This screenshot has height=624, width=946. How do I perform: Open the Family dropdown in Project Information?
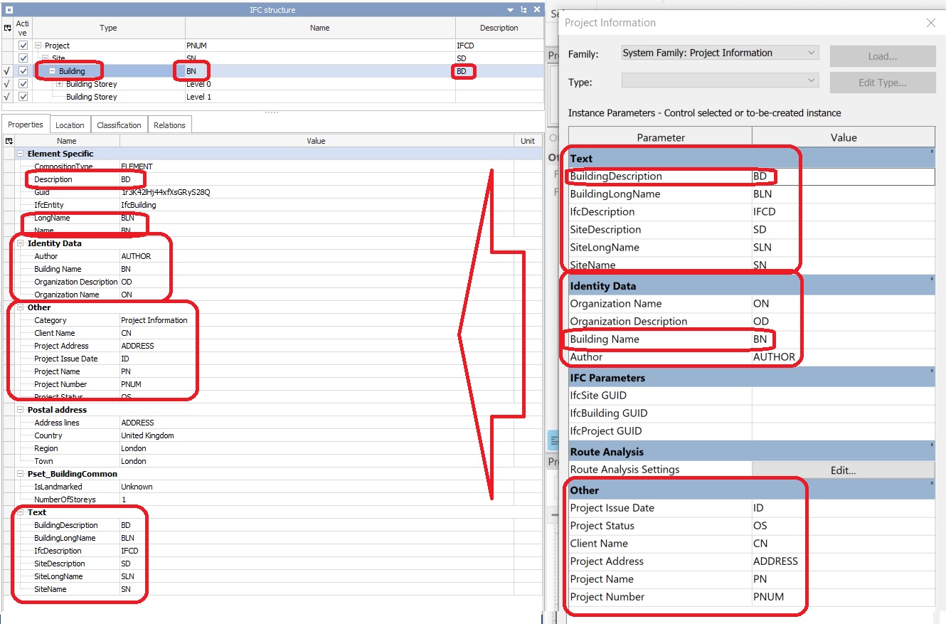[x=813, y=52]
